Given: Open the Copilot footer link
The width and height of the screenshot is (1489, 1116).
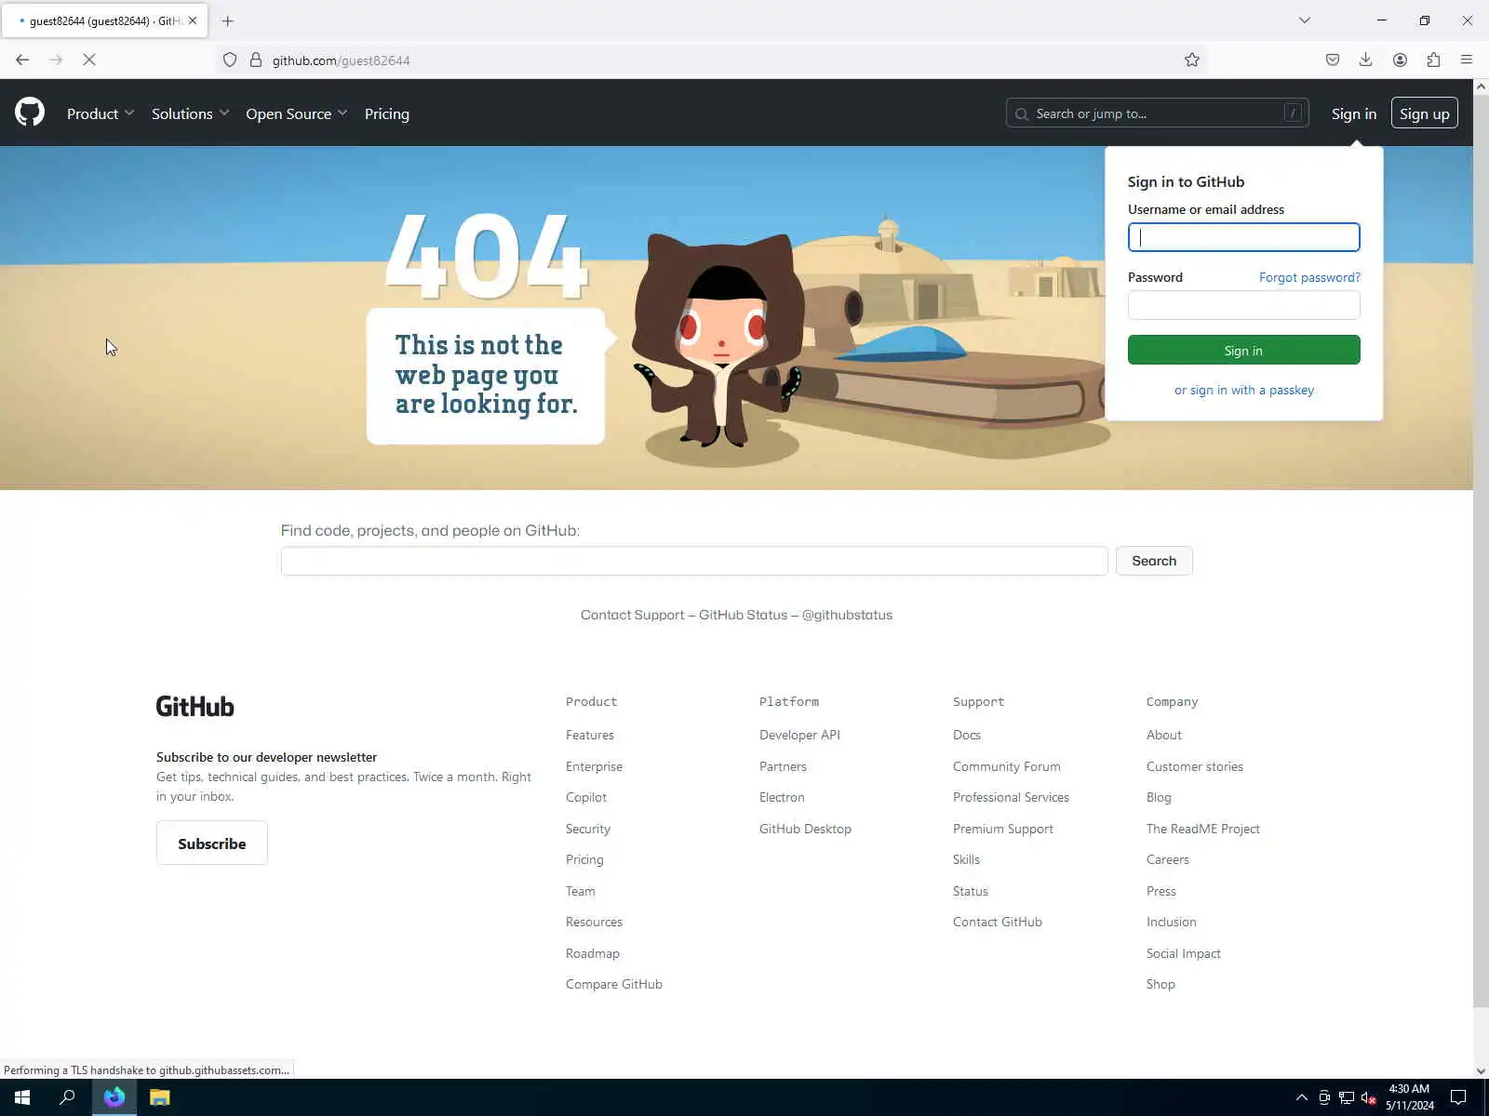Looking at the screenshot, I should pos(586,797).
